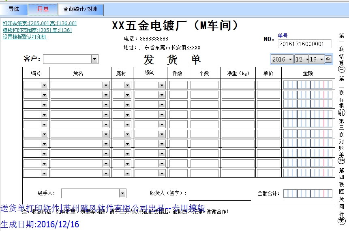Click the 净重（kg） column header

238,73
